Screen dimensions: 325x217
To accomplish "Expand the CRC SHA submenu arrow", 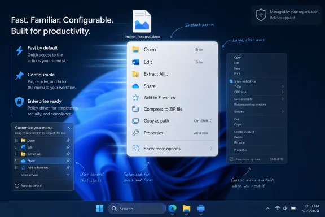I will click(283, 92).
